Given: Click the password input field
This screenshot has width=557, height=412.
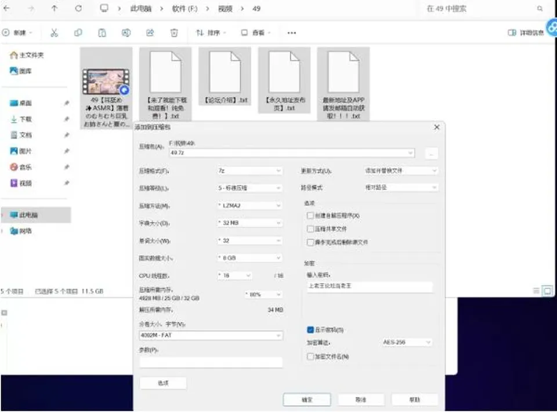Looking at the screenshot, I should pos(370,286).
